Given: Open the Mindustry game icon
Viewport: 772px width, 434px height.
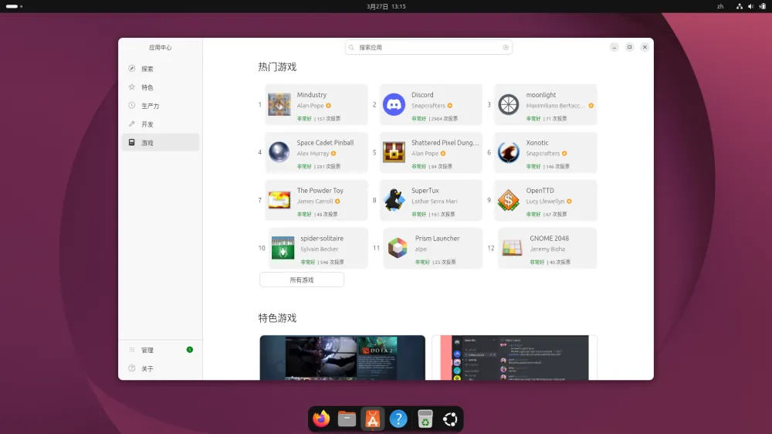Looking at the screenshot, I should (x=279, y=104).
